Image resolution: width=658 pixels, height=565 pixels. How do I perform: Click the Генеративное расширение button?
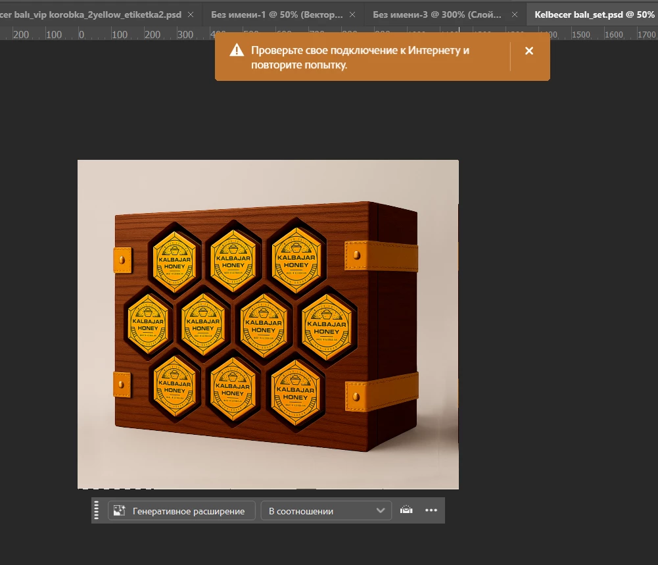[181, 511]
